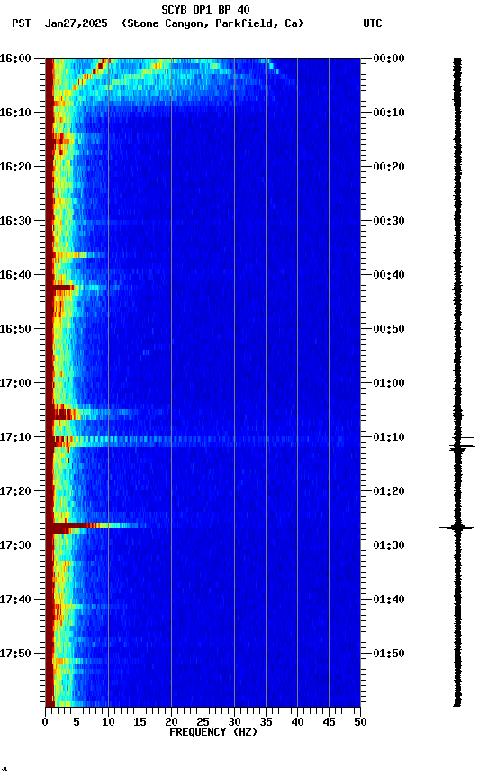The height and width of the screenshot is (779, 497).
Task: Select the Stone Canyon, Parkfield, Ca text
Action: coord(212,23)
